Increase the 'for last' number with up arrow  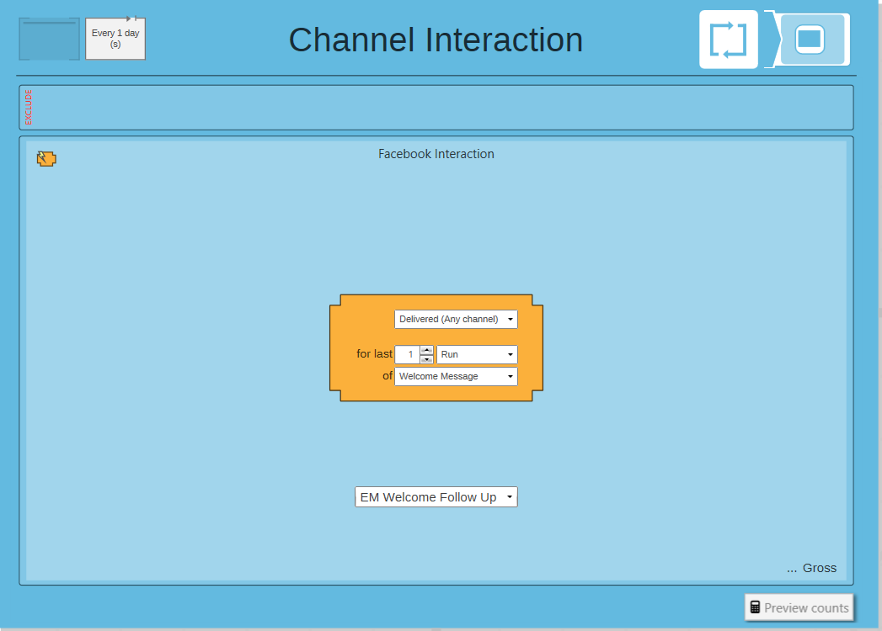(x=427, y=350)
